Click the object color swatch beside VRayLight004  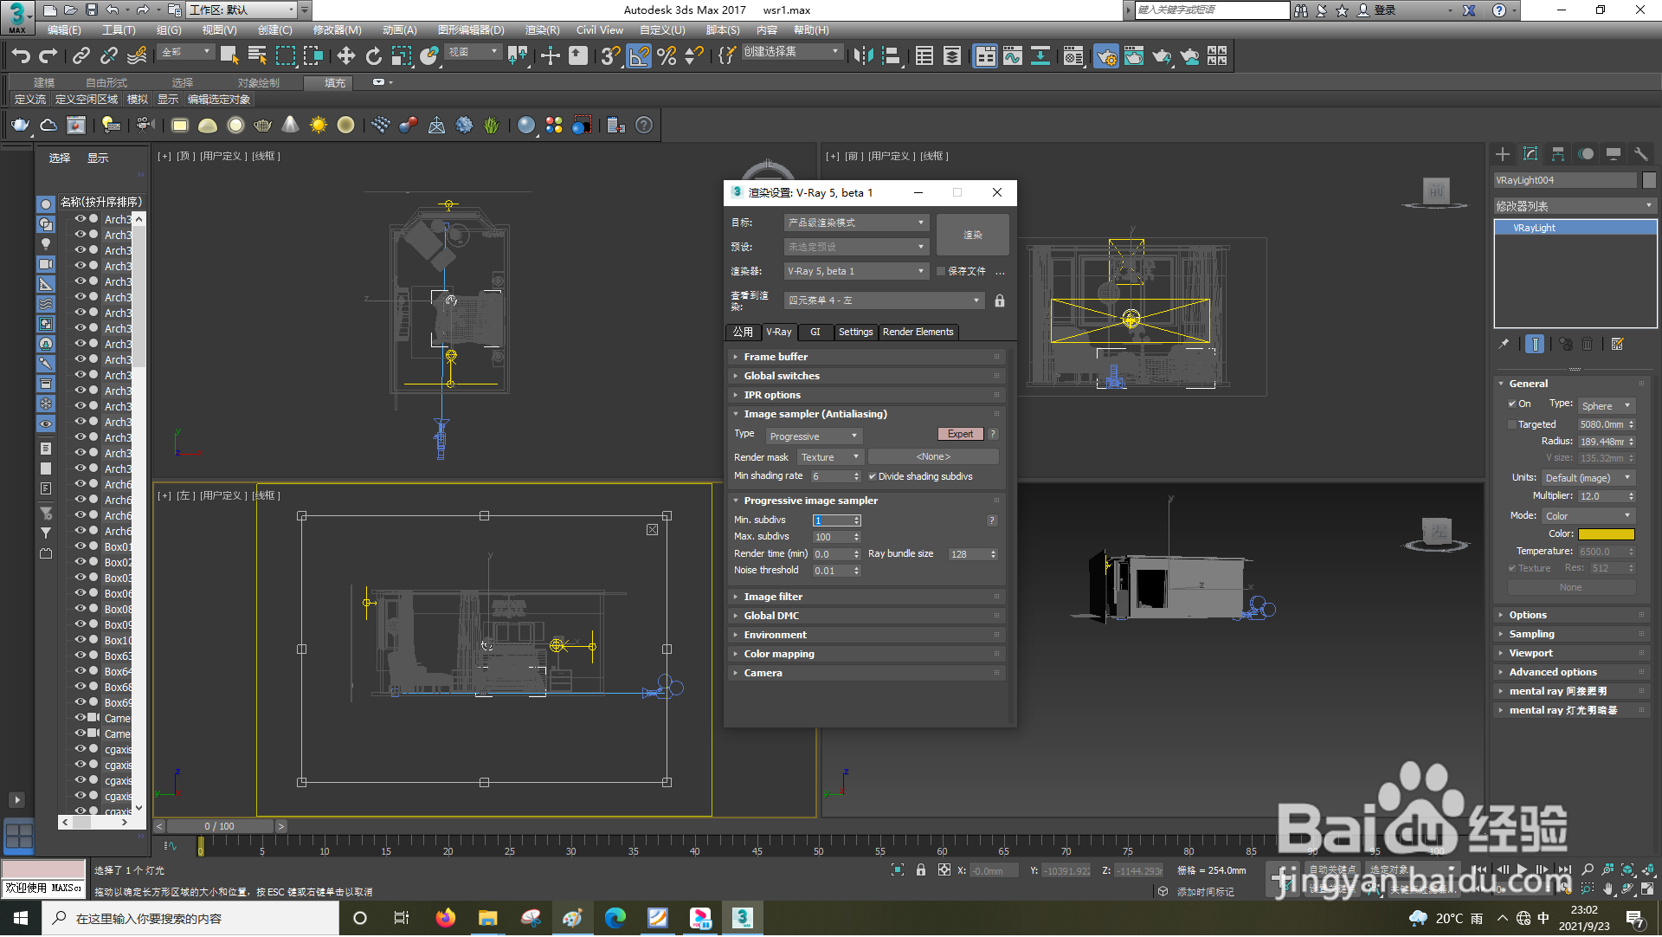pos(1649,180)
